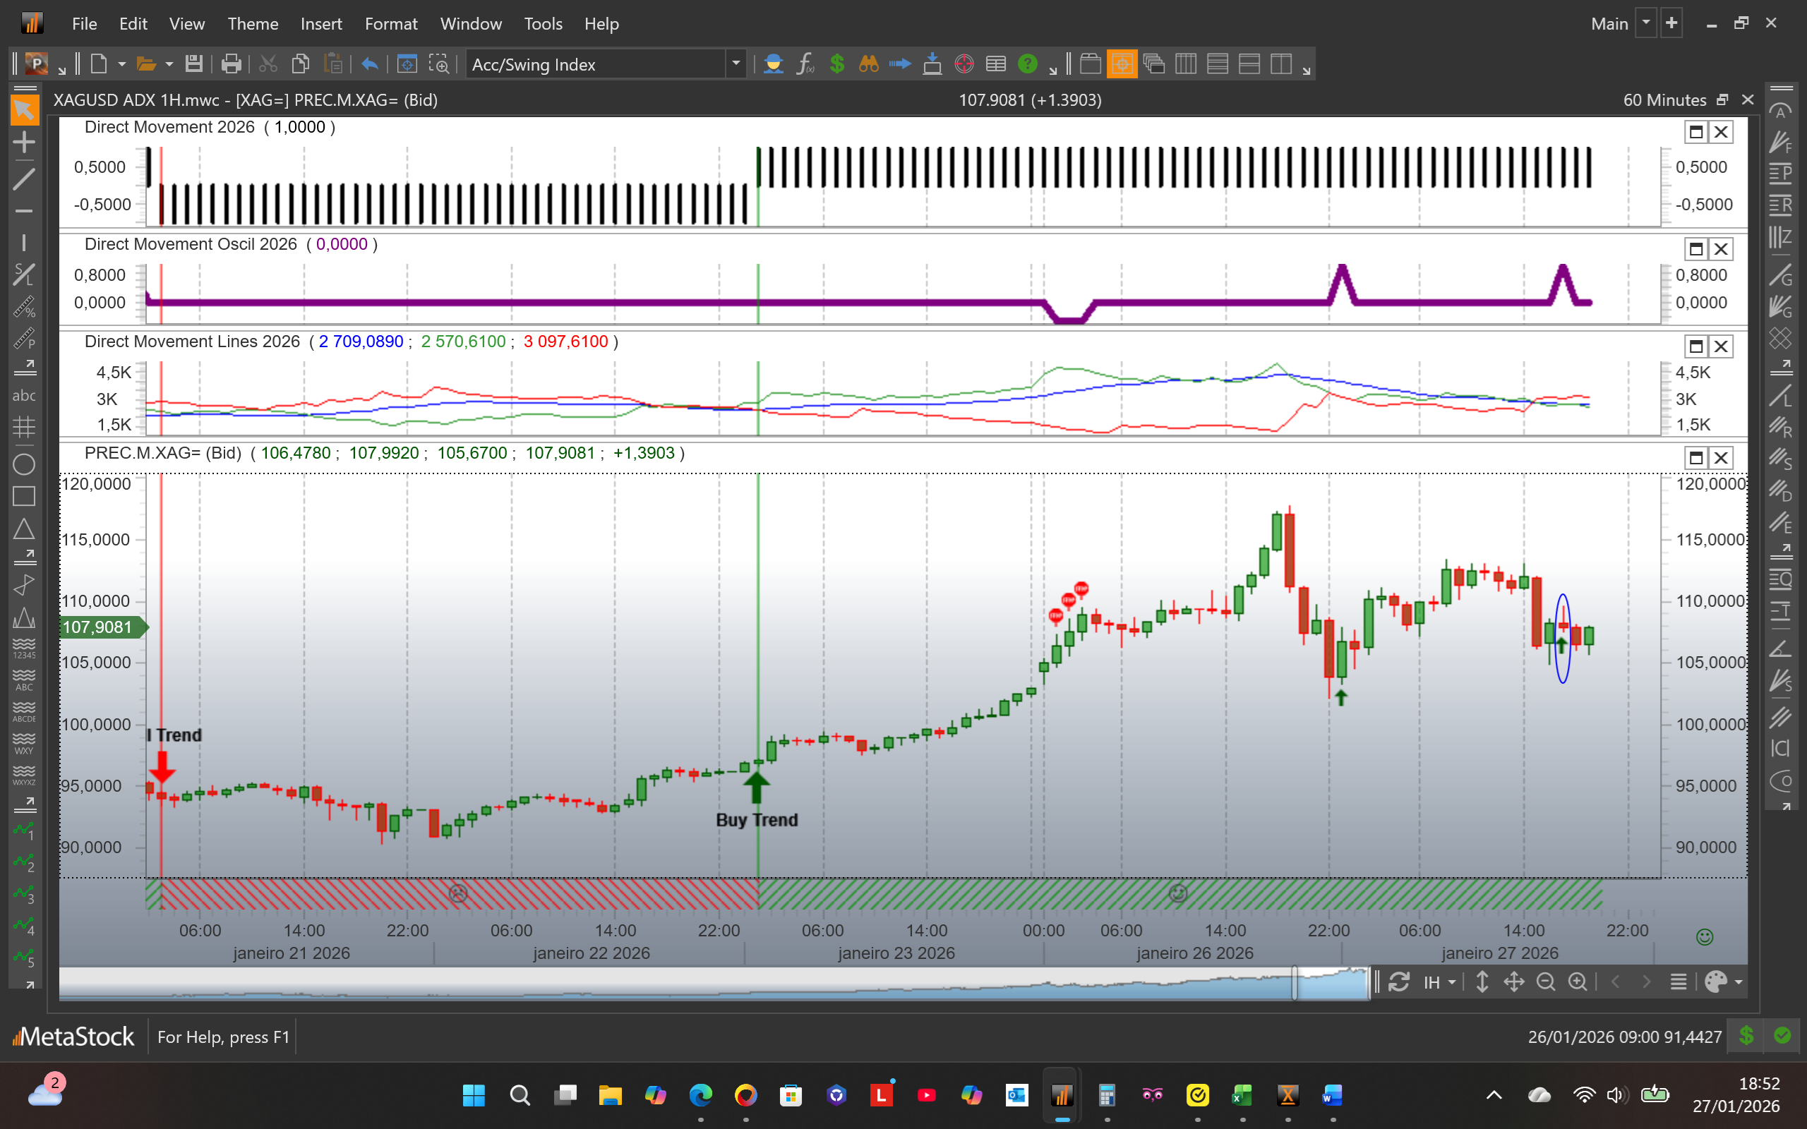Screen dimensions: 1807x1129
Task: Click the refresh chart icon
Action: tap(1399, 982)
